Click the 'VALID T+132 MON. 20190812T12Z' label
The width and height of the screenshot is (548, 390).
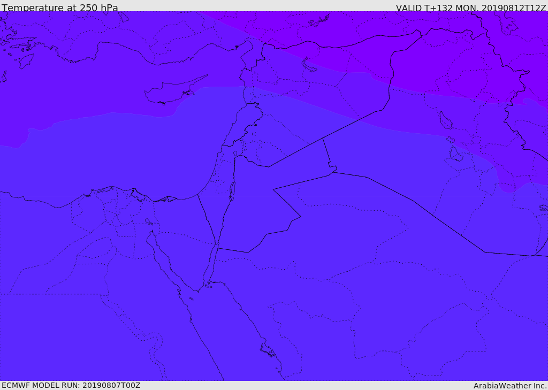(471, 7)
